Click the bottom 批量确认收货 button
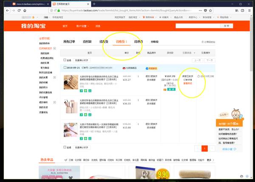This screenshot has height=182, width=255. pos(82,148)
